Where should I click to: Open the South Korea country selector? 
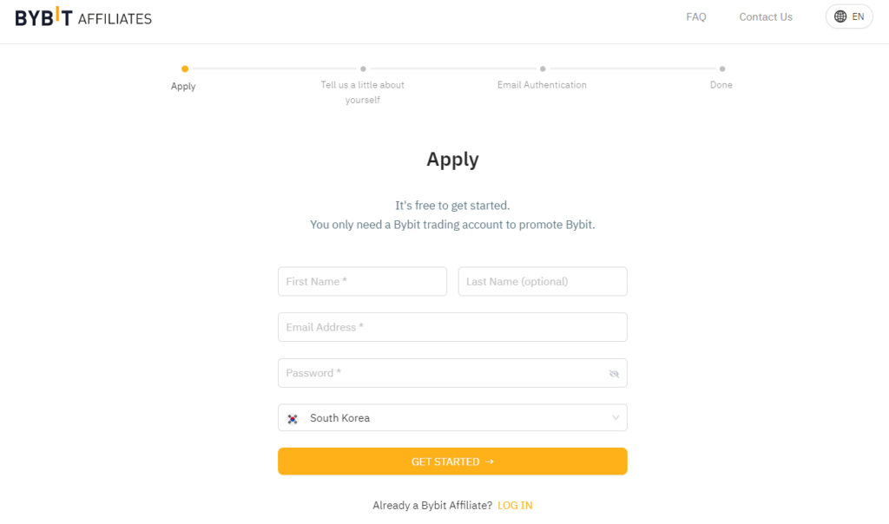(x=452, y=417)
